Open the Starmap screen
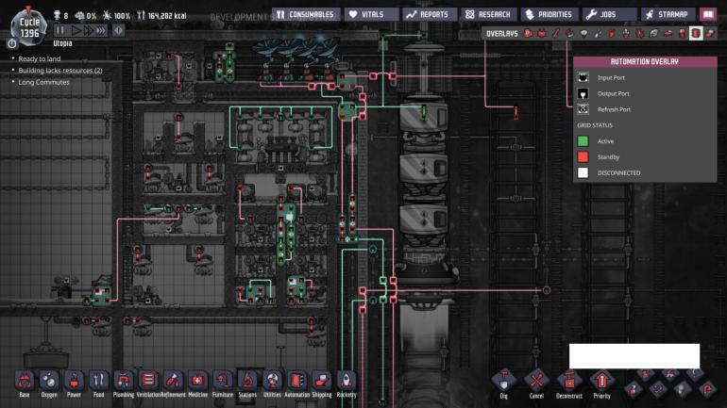Screen dimensions: 727x408 (x=666, y=15)
